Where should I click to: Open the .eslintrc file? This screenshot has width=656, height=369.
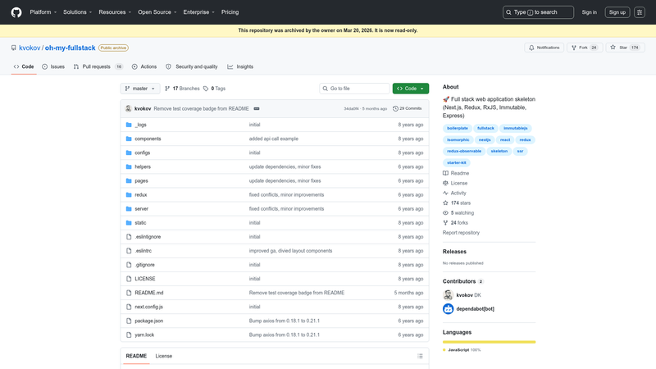point(143,251)
